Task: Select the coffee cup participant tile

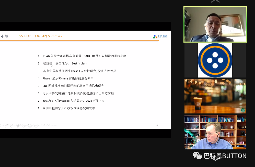Action: click(215, 96)
